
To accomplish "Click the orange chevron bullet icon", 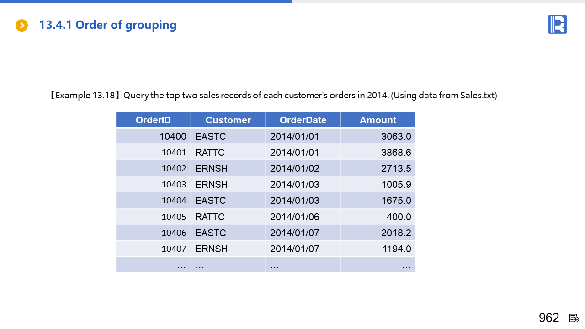I will pos(21,26).
